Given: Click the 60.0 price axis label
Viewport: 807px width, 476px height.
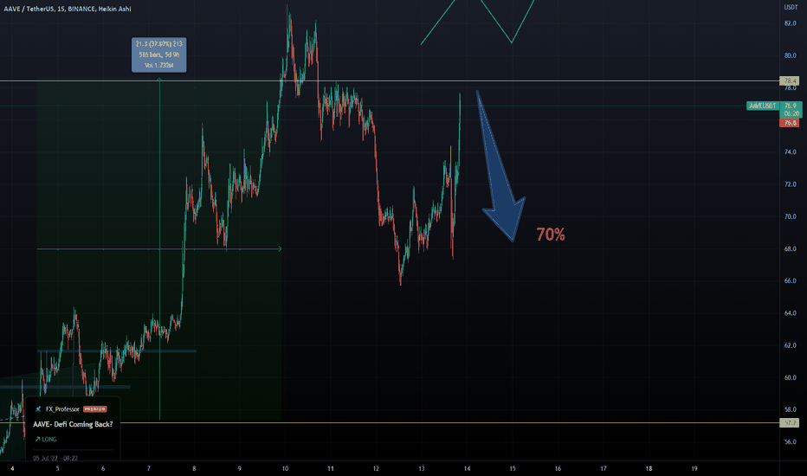Looking at the screenshot, I should pos(790,377).
